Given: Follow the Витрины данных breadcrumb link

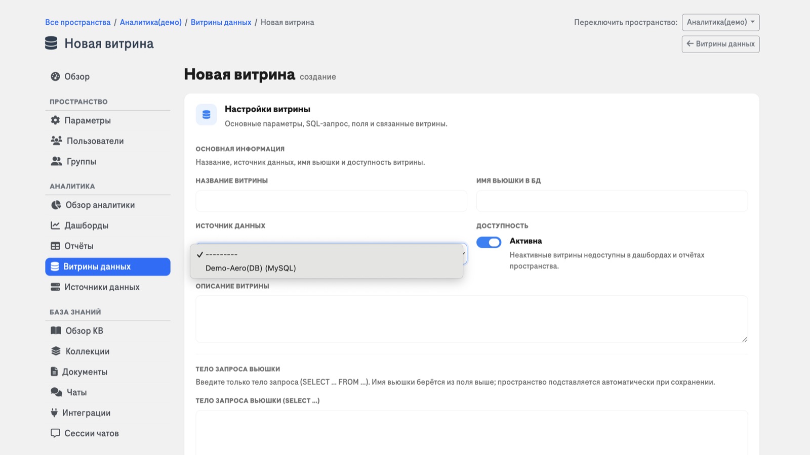Looking at the screenshot, I should point(221,22).
